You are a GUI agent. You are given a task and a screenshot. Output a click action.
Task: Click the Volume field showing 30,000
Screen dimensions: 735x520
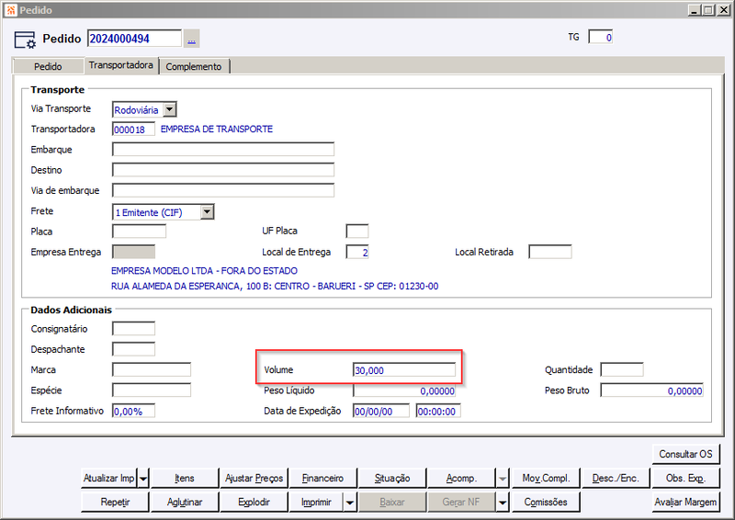[404, 369]
